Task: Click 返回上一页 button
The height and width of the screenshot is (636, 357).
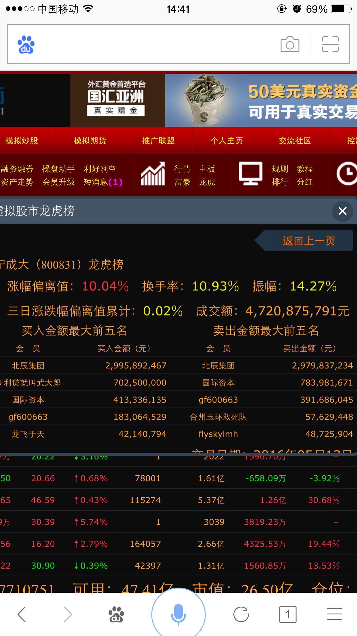Action: tap(309, 241)
